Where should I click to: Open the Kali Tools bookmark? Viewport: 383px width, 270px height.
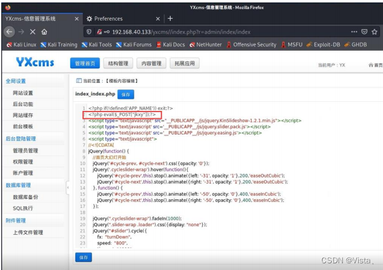click(x=97, y=44)
